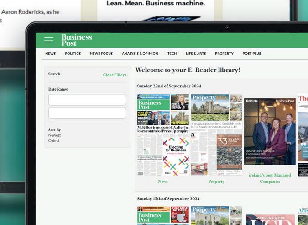Click 'Welcome to your E-Reader library!' heading

tap(188, 70)
